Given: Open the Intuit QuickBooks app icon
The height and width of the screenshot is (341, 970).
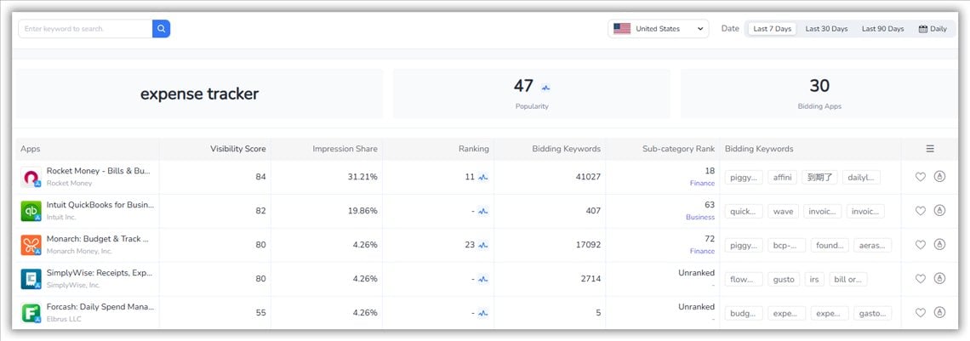Looking at the screenshot, I should click(x=31, y=211).
